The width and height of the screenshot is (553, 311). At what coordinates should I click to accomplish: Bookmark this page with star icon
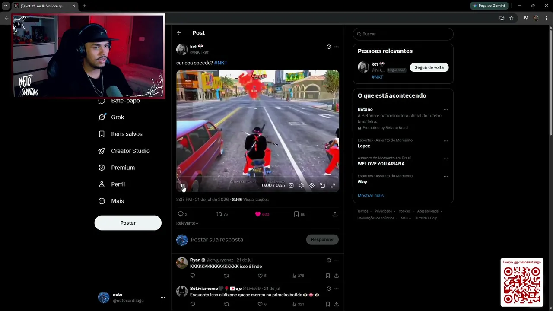pos(511,18)
